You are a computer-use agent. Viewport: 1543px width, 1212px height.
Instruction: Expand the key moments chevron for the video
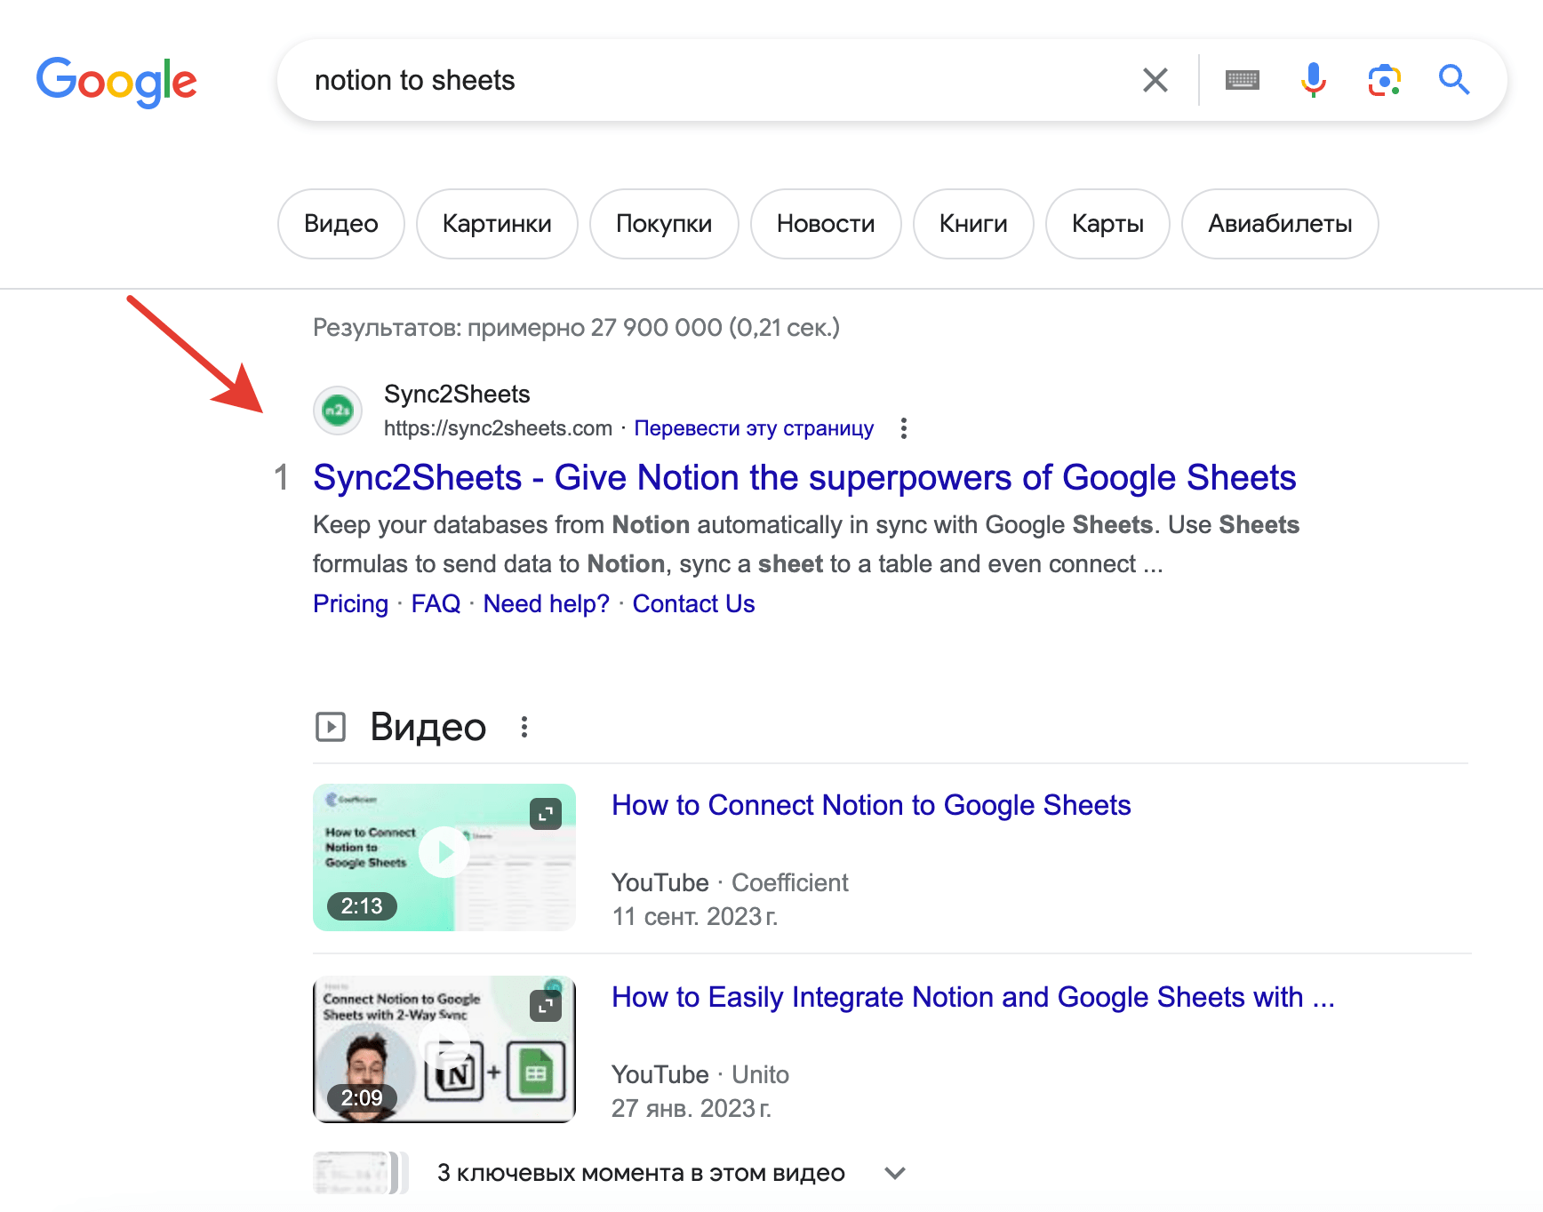click(x=895, y=1173)
